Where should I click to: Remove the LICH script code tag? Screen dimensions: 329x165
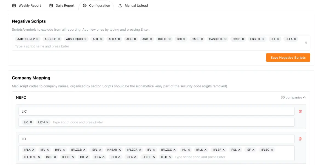point(47,122)
